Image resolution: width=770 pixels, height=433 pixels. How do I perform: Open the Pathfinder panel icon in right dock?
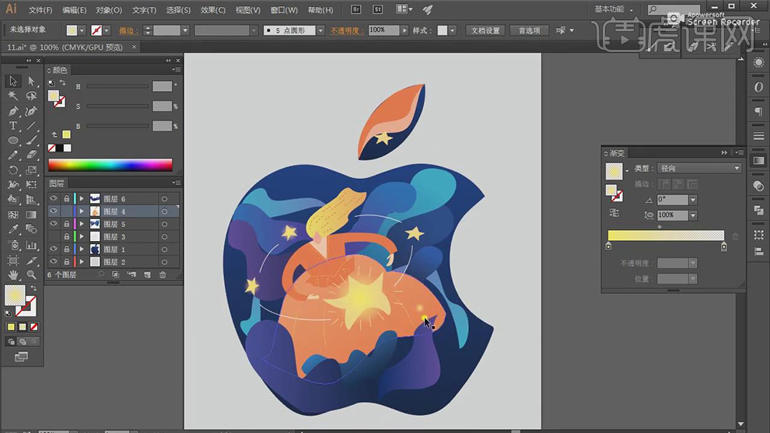pyautogui.click(x=758, y=210)
